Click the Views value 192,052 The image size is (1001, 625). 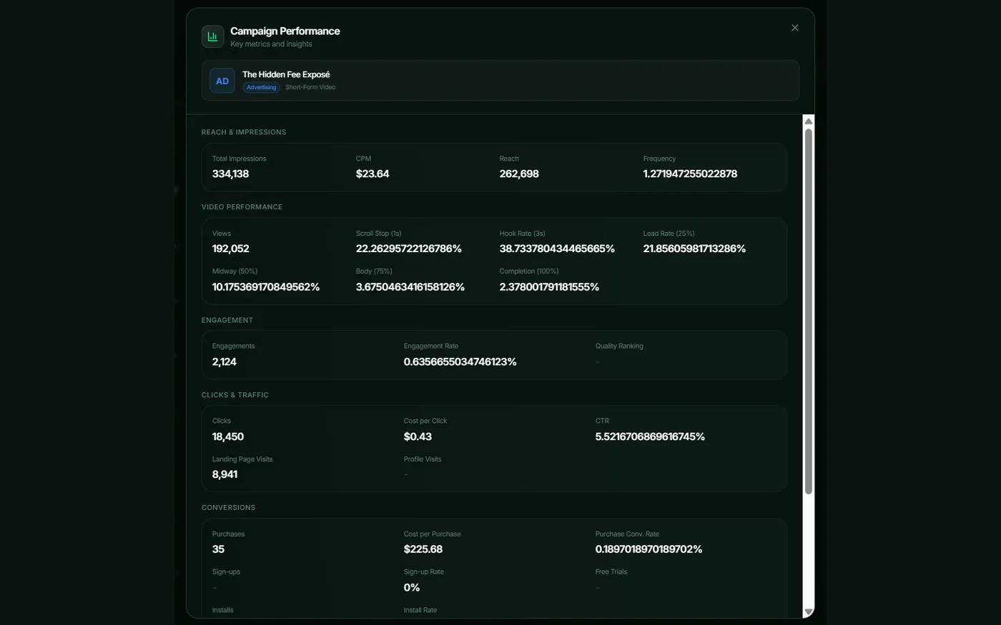[230, 249]
